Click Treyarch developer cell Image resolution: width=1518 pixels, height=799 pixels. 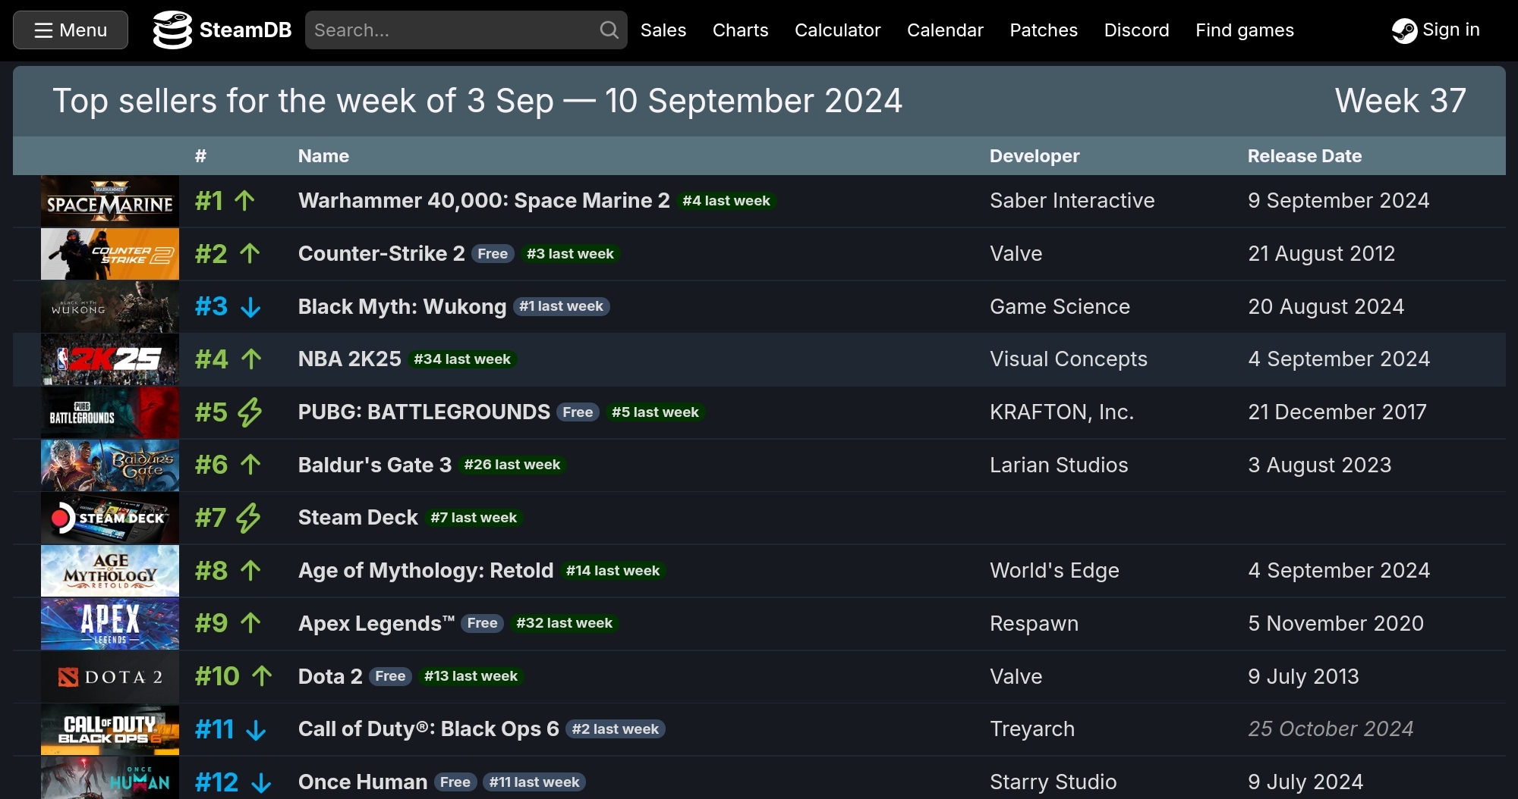[1032, 729]
